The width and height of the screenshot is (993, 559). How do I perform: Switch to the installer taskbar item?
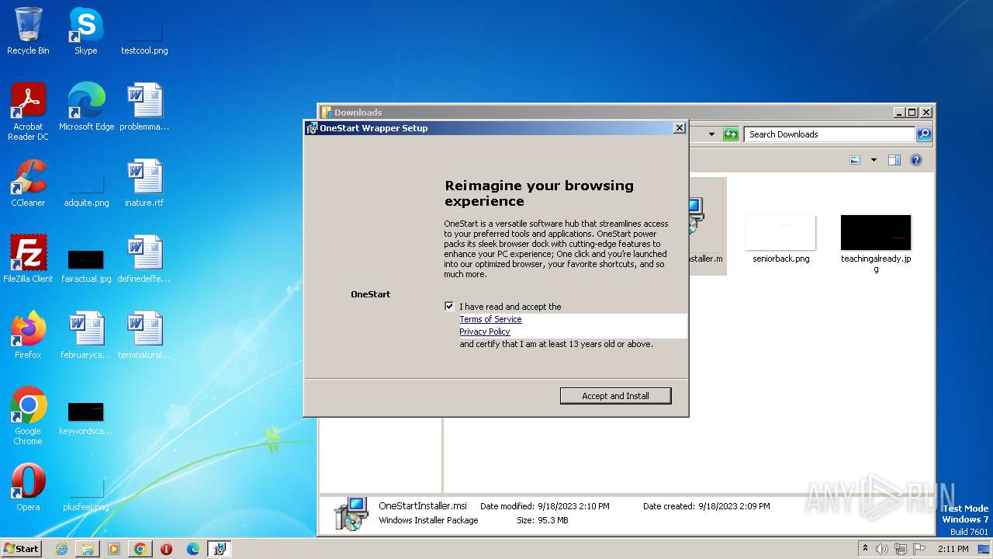coord(220,549)
